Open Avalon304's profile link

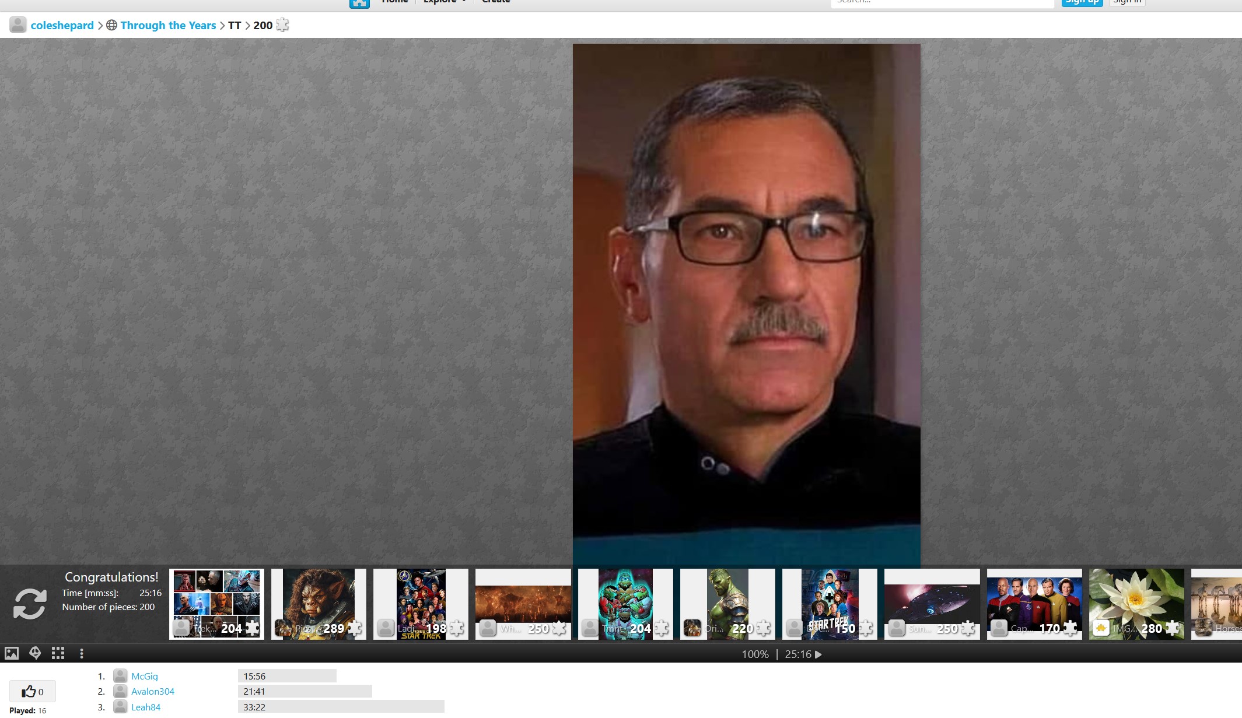click(153, 691)
